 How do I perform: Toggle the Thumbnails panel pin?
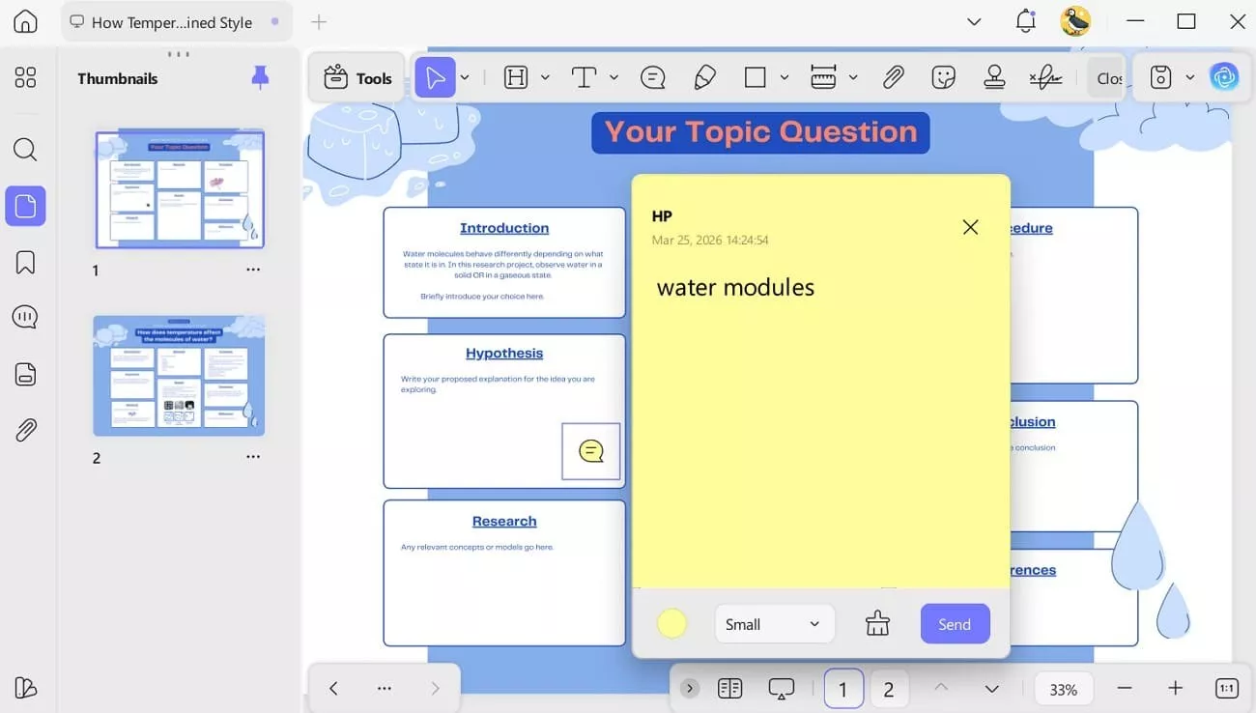(259, 77)
